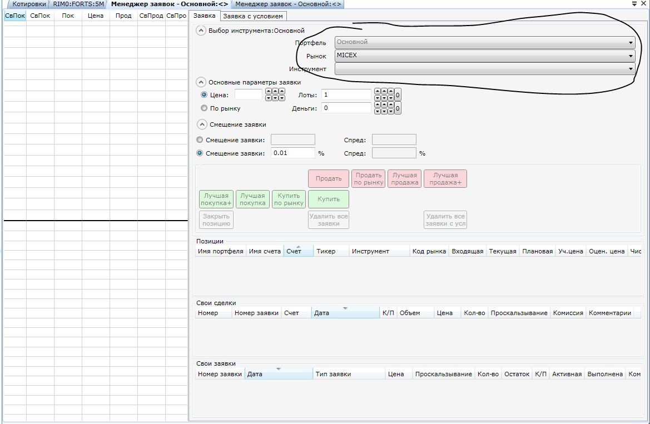Select the По рынку radio option
The width and height of the screenshot is (650, 424).
point(204,108)
